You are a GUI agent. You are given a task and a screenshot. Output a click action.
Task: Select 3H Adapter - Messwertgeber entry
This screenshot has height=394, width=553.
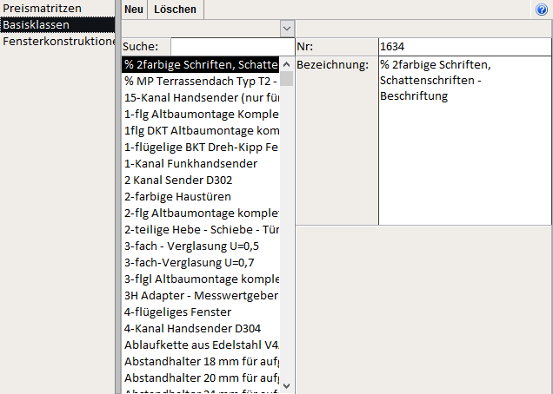tap(201, 295)
